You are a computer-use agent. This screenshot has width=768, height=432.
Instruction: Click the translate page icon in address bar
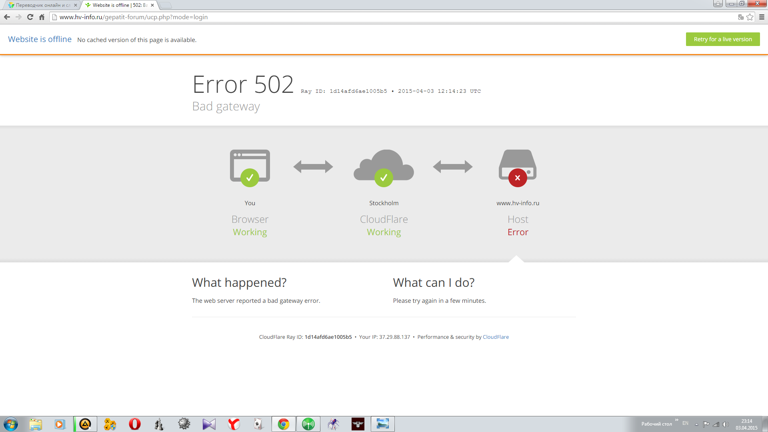point(741,17)
